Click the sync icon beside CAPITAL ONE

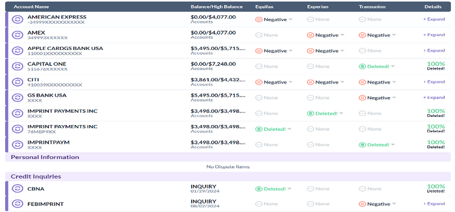click(x=18, y=66)
